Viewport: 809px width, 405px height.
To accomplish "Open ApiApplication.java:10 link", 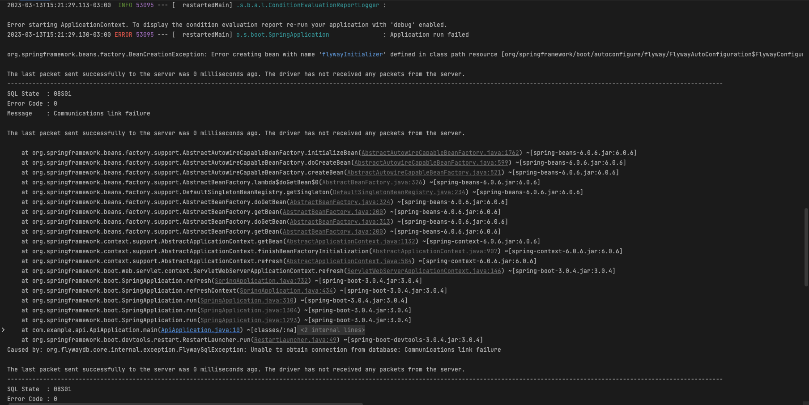I will point(200,330).
